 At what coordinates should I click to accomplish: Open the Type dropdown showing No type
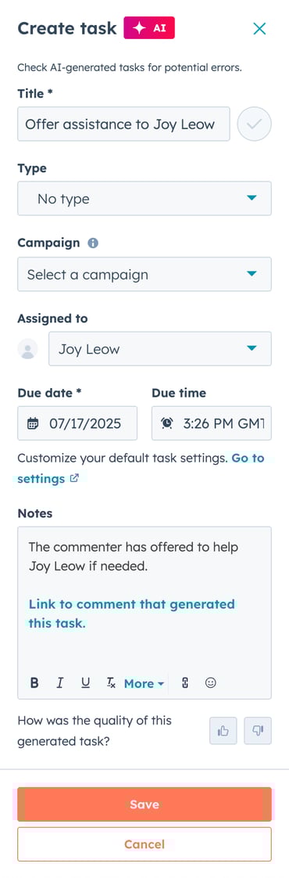click(x=144, y=198)
